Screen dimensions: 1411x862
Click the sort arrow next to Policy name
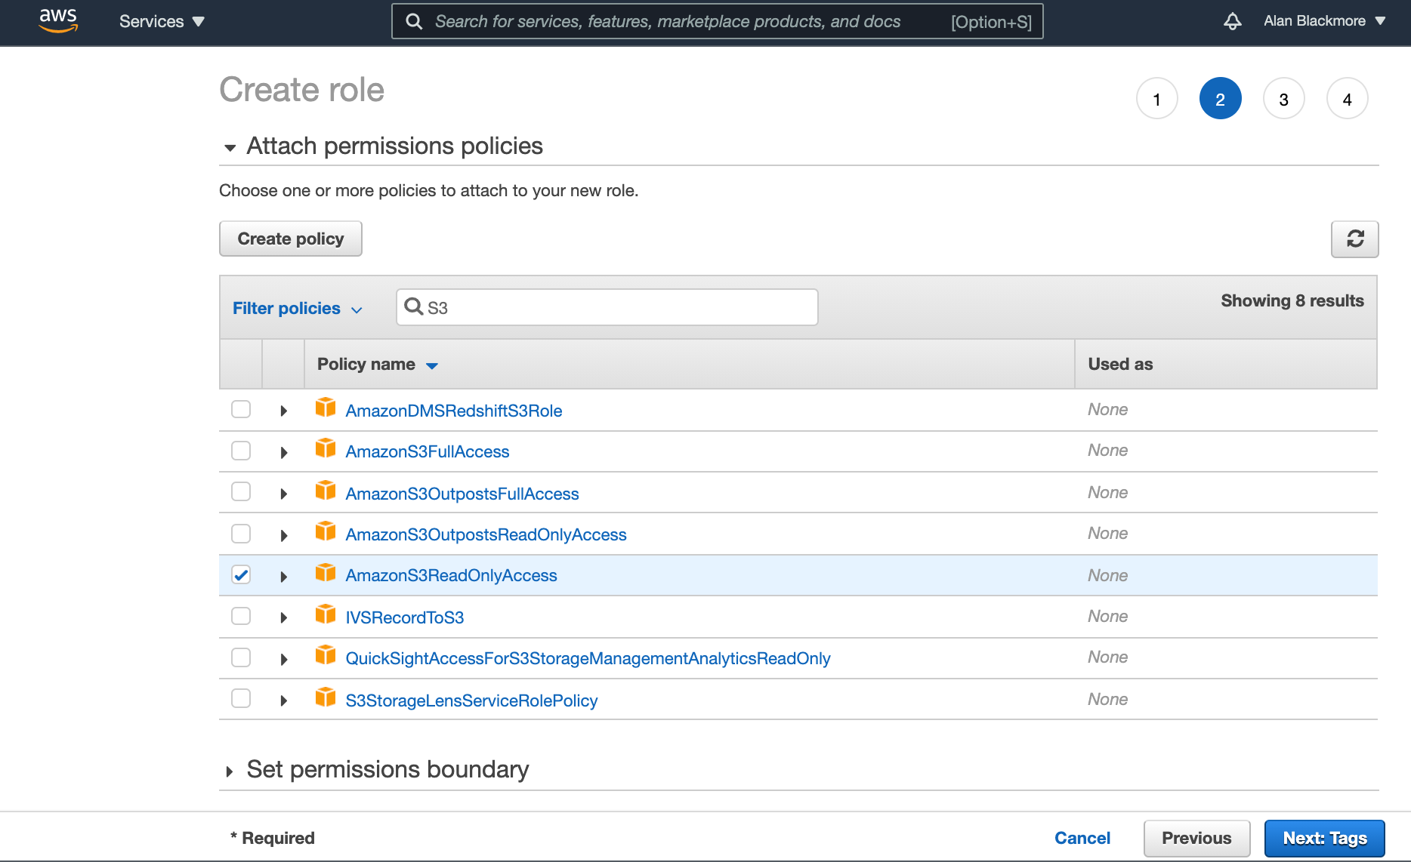(432, 365)
